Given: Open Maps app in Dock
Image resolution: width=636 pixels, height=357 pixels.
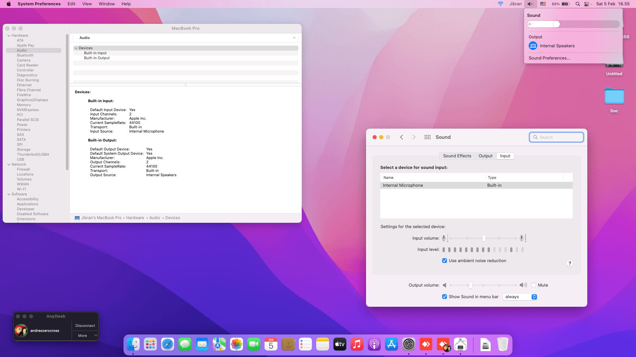Looking at the screenshot, I should (219, 344).
